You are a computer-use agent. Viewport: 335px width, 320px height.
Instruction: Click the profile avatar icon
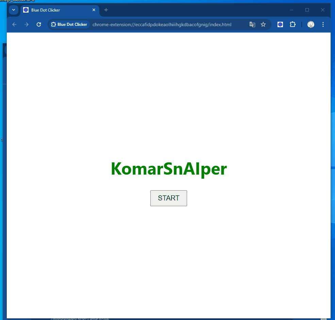point(311,24)
